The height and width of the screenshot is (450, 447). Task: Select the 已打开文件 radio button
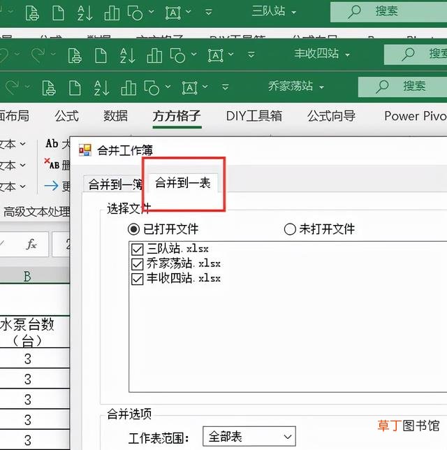(x=133, y=229)
